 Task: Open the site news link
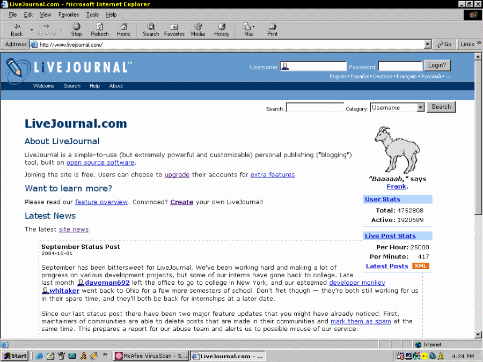74,230
